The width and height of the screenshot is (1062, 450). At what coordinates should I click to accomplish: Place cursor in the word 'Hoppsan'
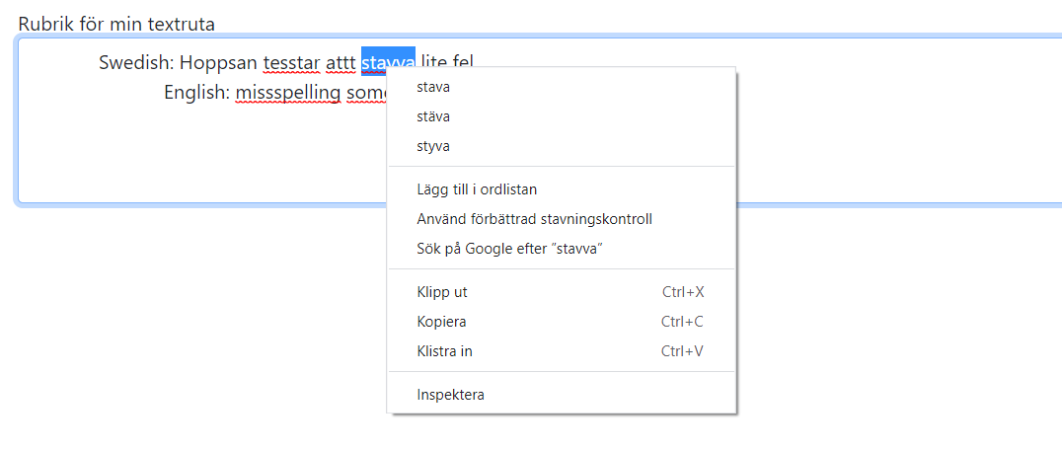tap(218, 63)
